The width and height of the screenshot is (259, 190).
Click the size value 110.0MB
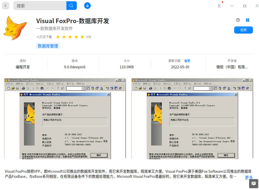[x=127, y=67]
